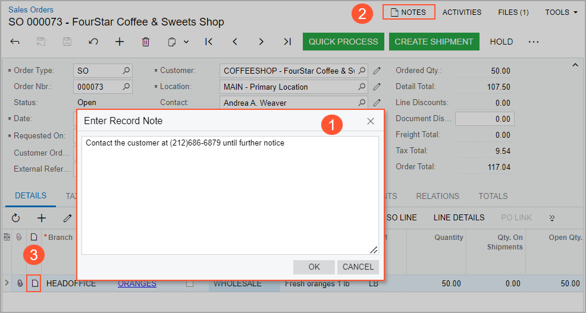Open the Activities menu item

point(462,12)
